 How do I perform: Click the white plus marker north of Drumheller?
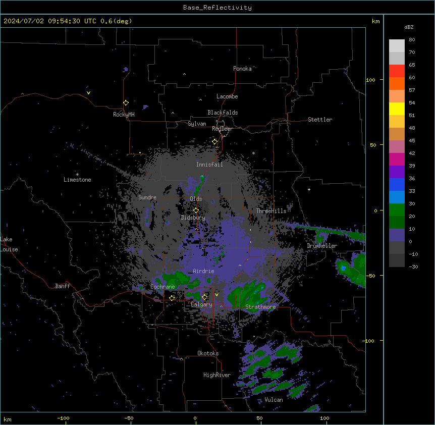click(x=309, y=189)
